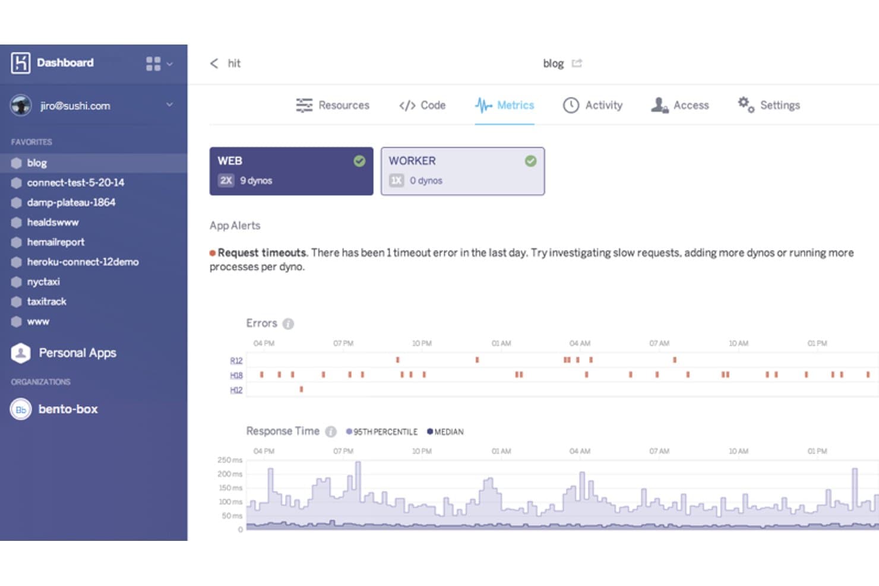Show info for the Response Time chart
Image resolution: width=879 pixels, height=586 pixels.
[331, 432]
